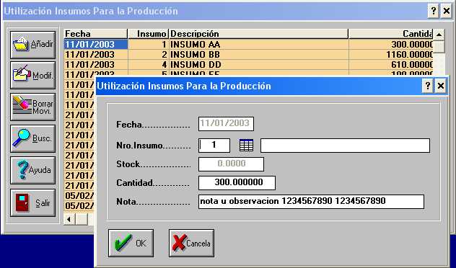Click the Salir exit door button

[x=33, y=203]
